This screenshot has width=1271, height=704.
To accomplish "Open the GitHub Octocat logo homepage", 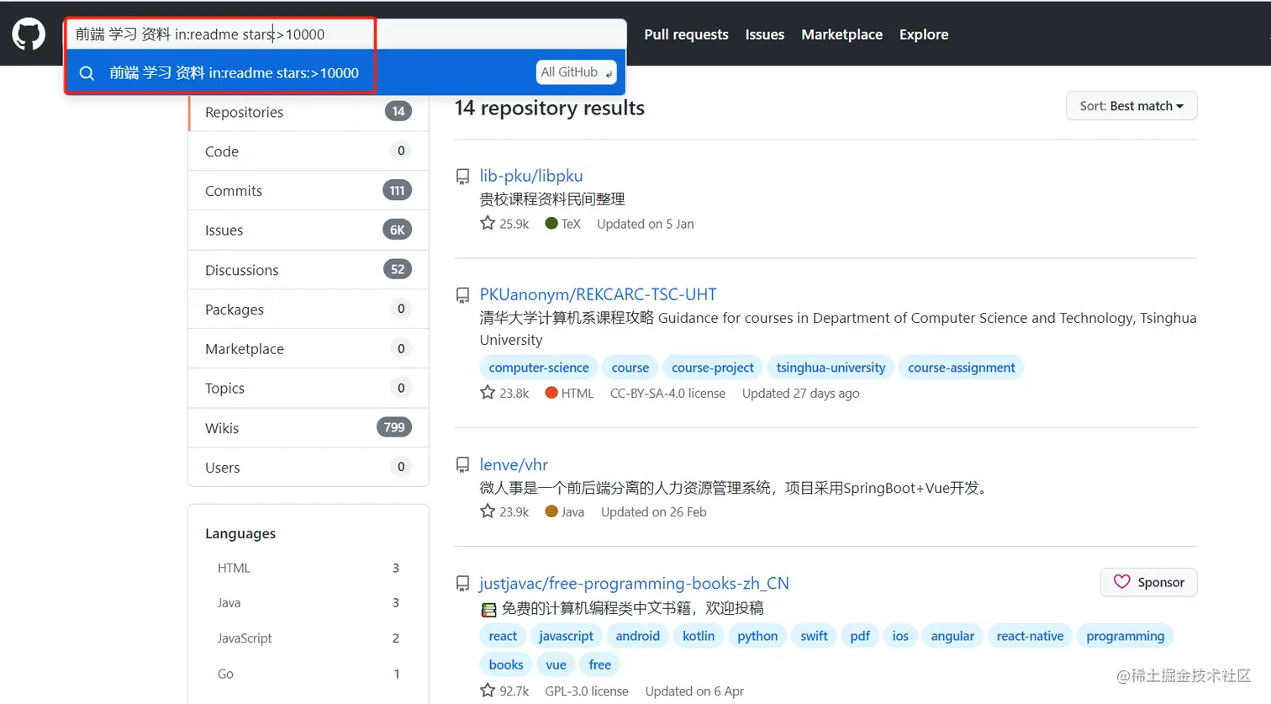I will pyautogui.click(x=29, y=34).
